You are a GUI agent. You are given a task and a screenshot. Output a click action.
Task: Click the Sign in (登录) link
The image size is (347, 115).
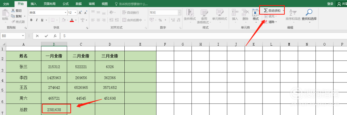pos(330,4)
